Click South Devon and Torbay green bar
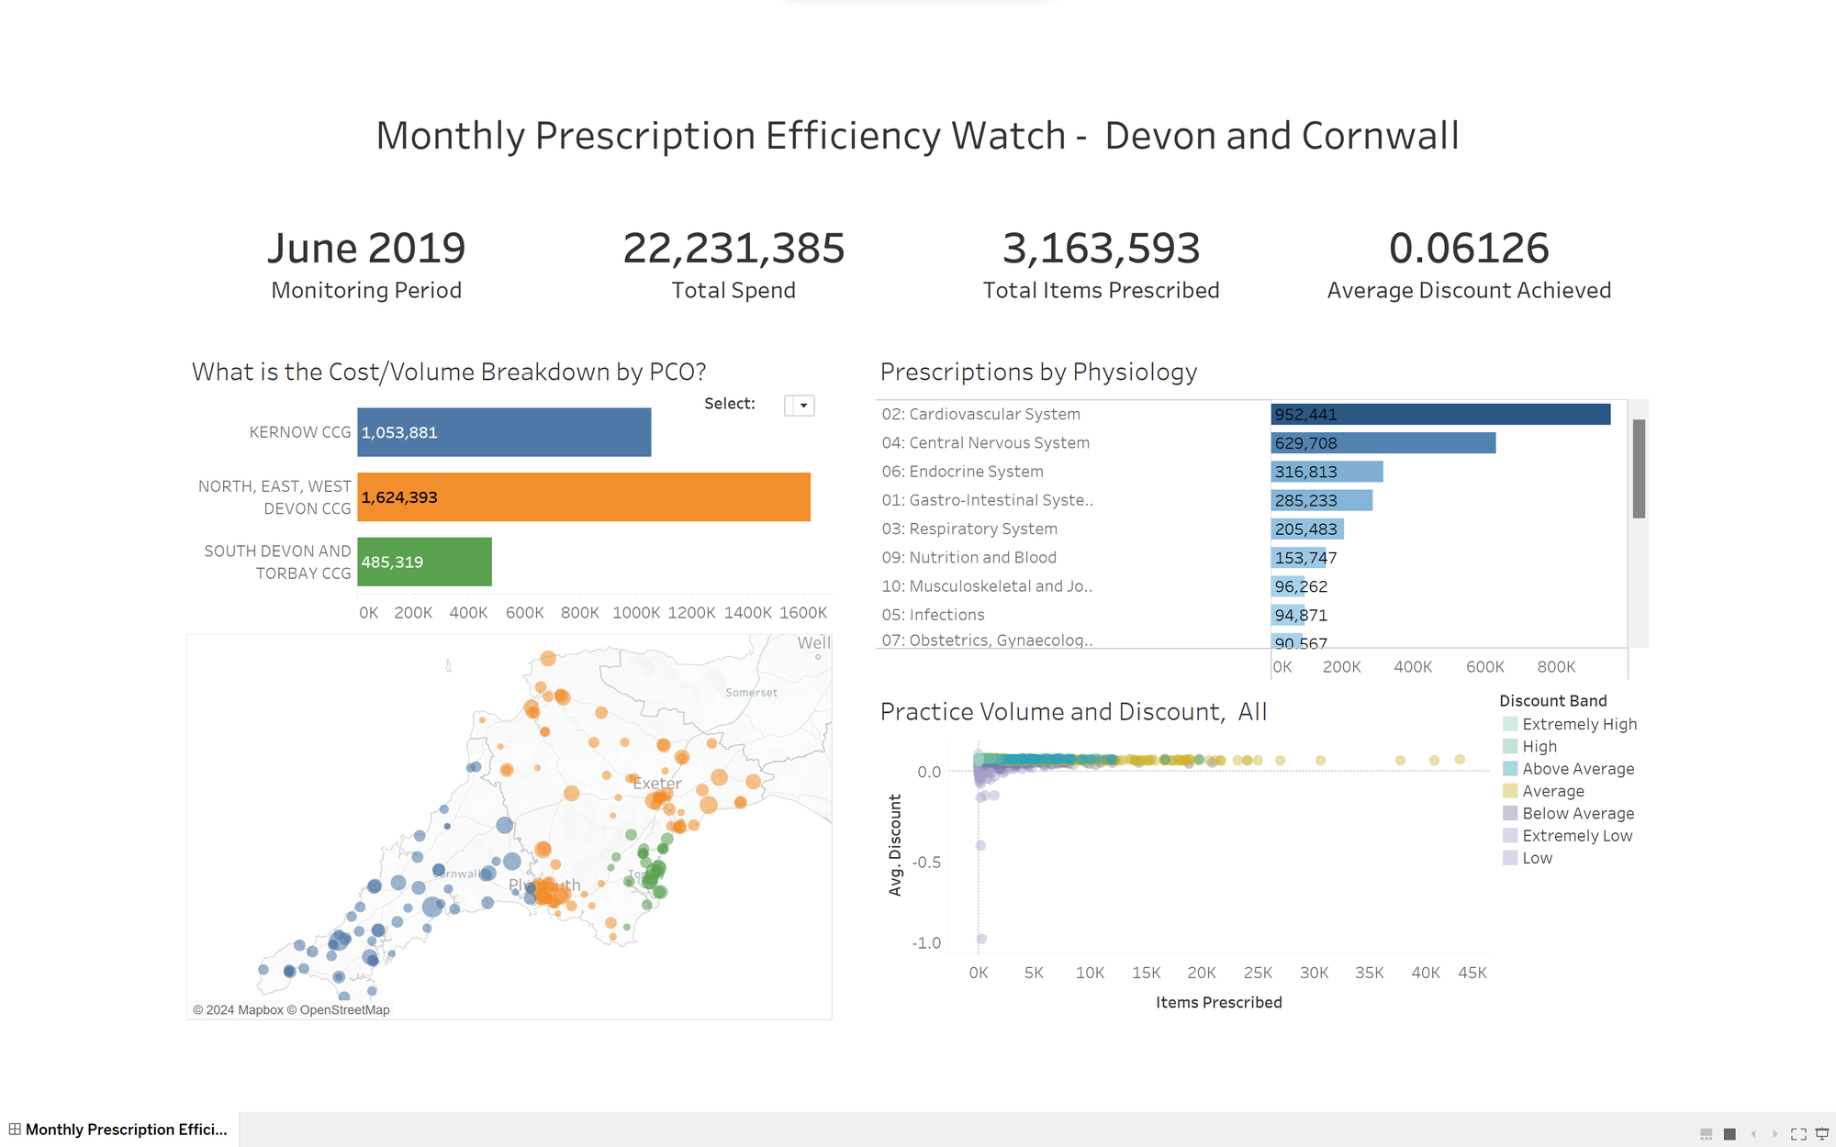 click(x=424, y=562)
